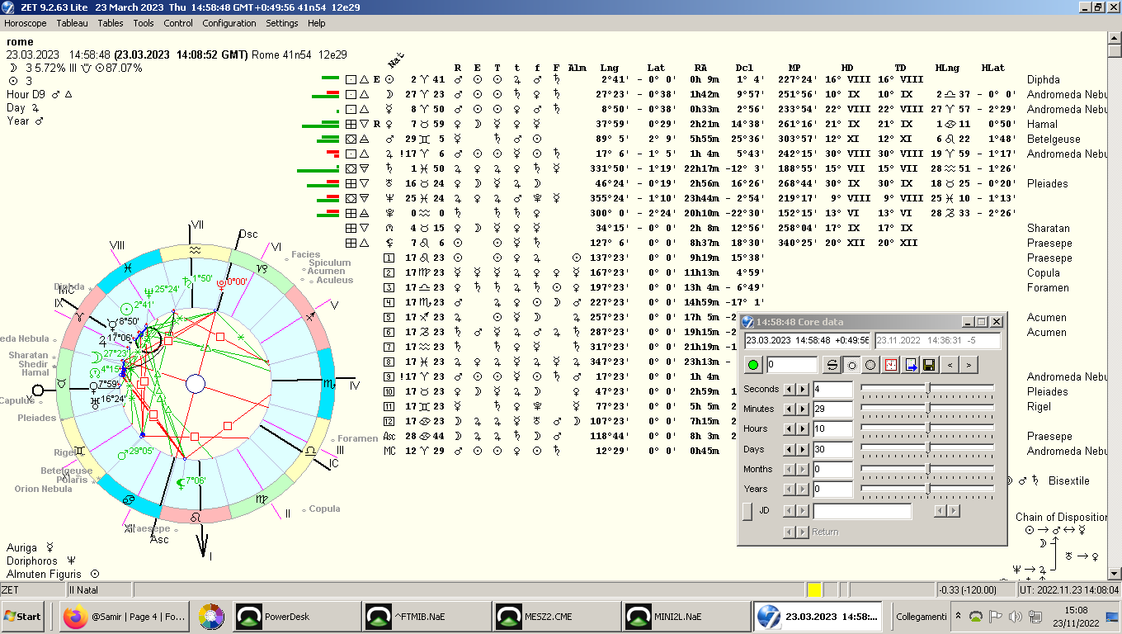Click the Years slider handle
This screenshot has width=1122, height=634.
tap(928, 488)
